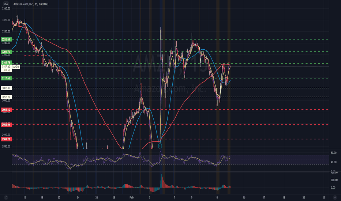Click the 'Z' timezone icon at bottom-left

(x=6, y=197)
